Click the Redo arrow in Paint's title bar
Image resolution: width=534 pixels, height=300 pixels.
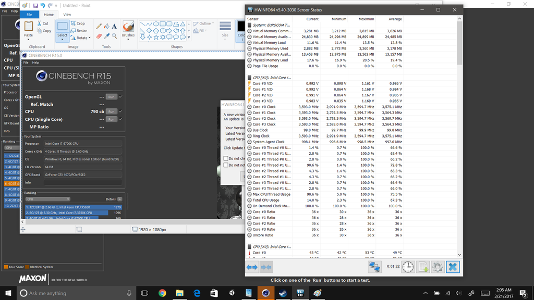pos(50,5)
